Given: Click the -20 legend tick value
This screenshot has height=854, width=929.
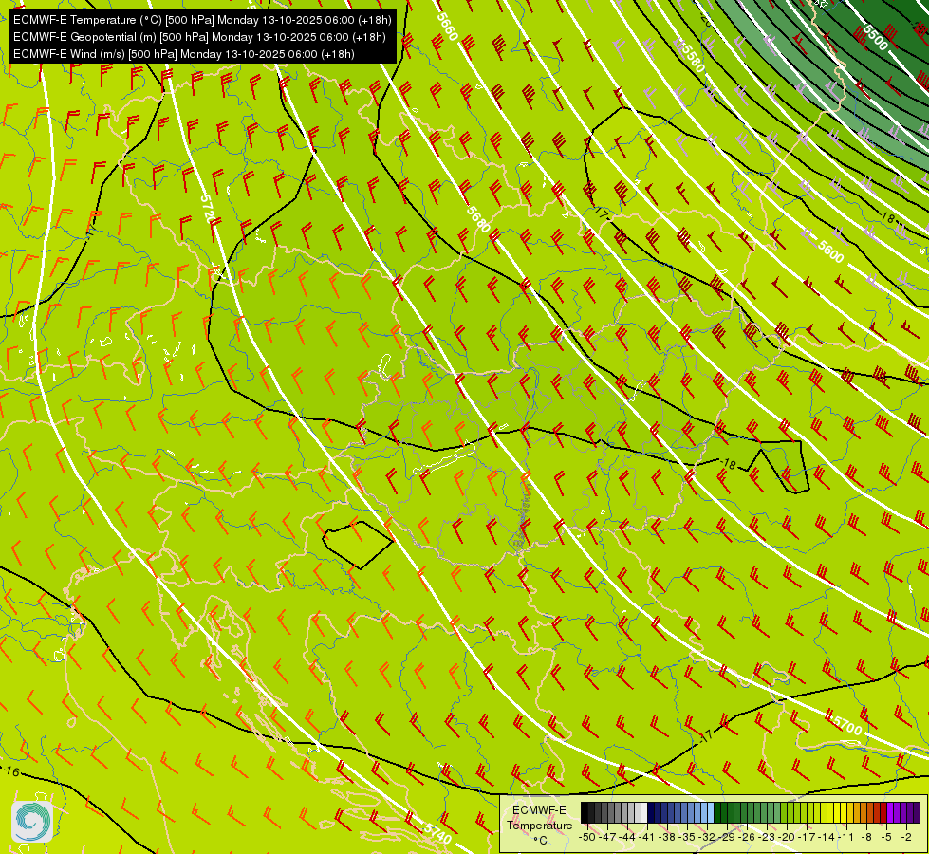Looking at the screenshot, I should 787,837.
